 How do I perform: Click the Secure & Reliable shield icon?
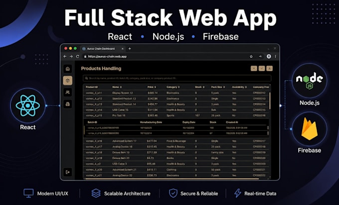pos(173,193)
